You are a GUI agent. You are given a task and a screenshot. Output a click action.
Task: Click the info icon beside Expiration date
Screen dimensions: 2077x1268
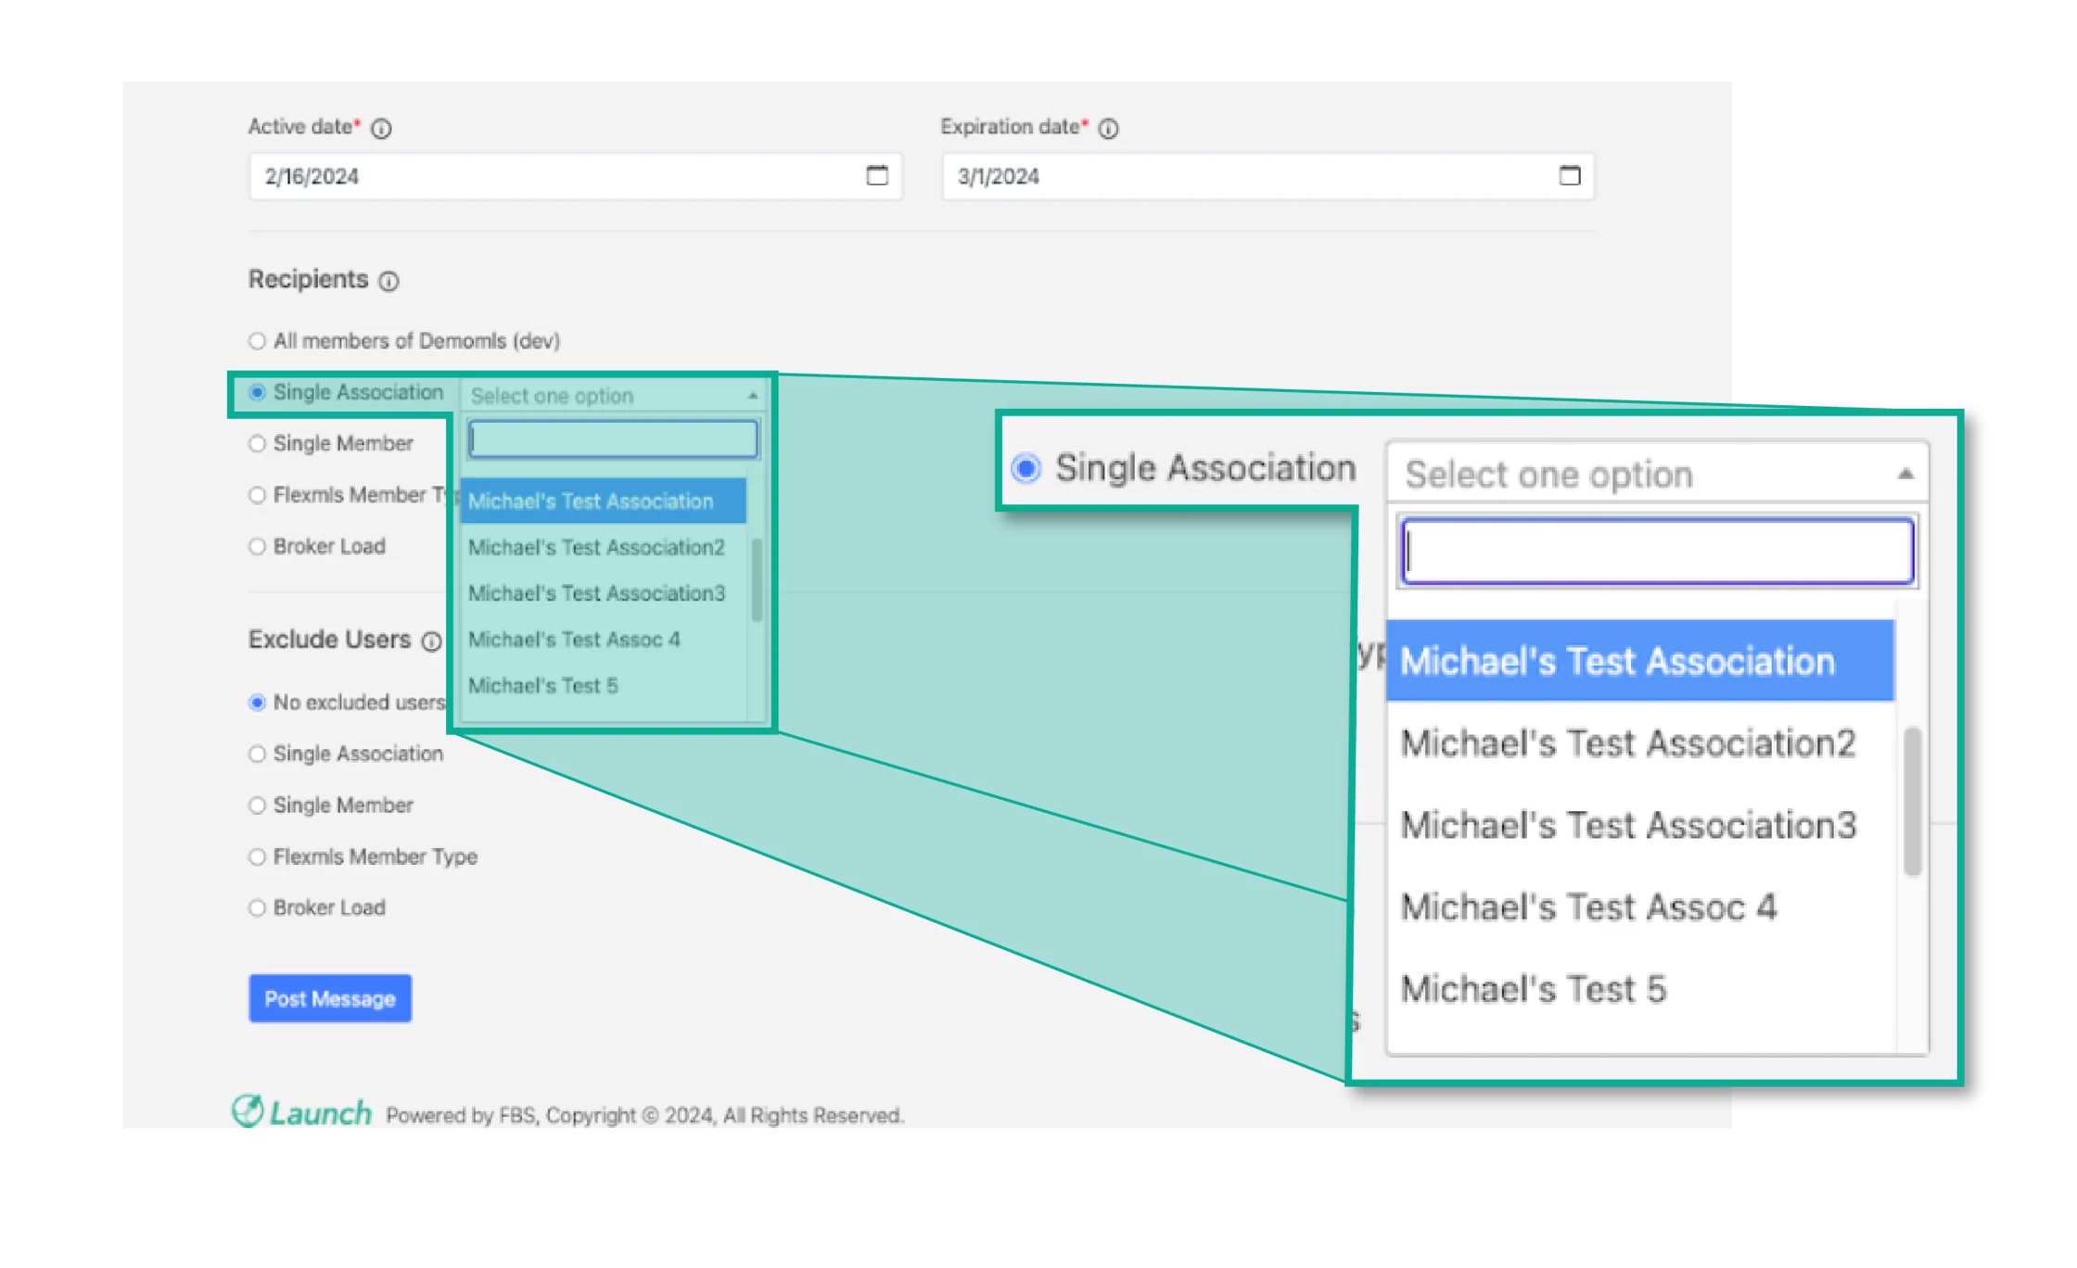1108,129
